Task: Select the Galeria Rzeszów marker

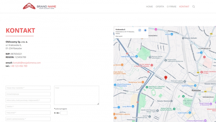Action: 195,86
